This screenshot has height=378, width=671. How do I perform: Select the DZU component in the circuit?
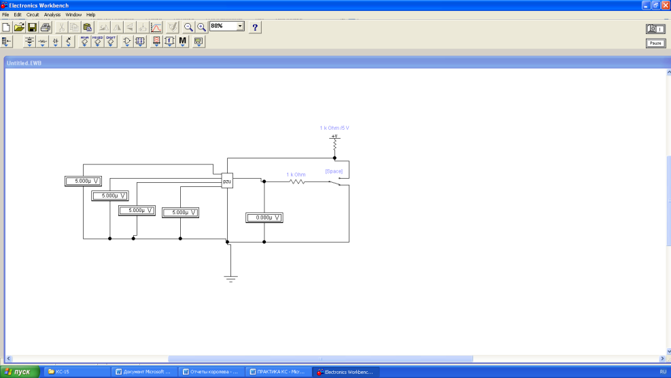227,182
